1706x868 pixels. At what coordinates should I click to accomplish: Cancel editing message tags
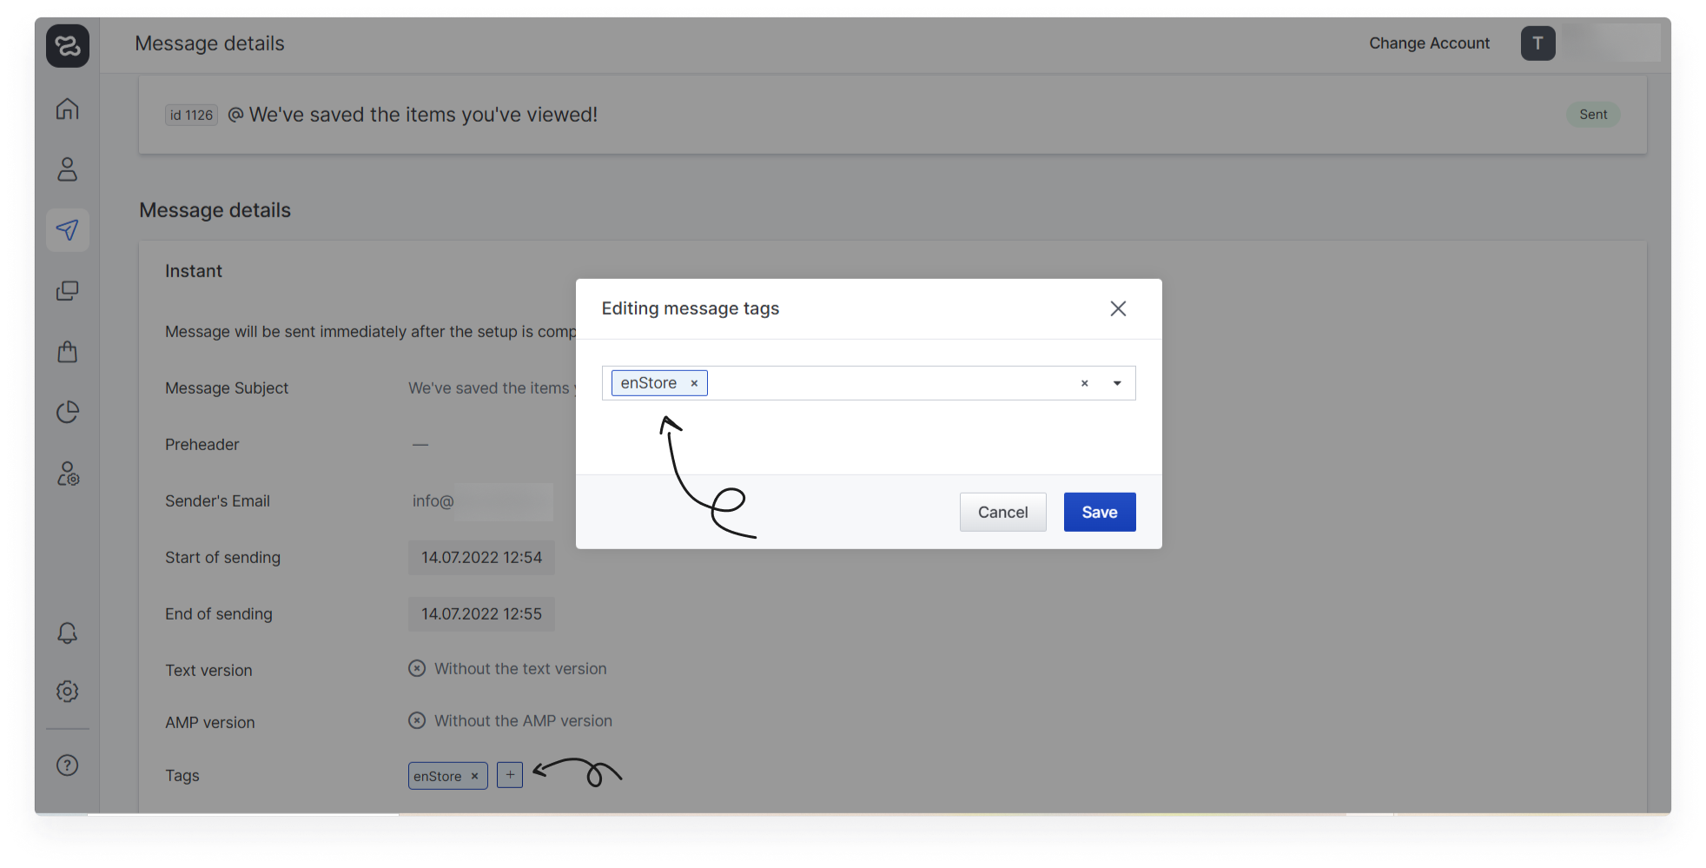tap(1002, 513)
